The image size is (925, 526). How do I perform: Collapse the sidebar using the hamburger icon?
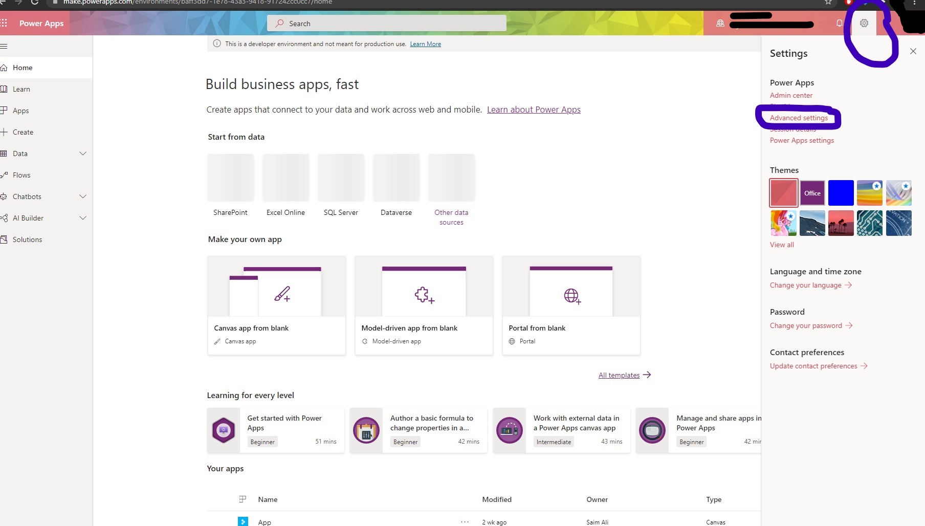[4, 46]
